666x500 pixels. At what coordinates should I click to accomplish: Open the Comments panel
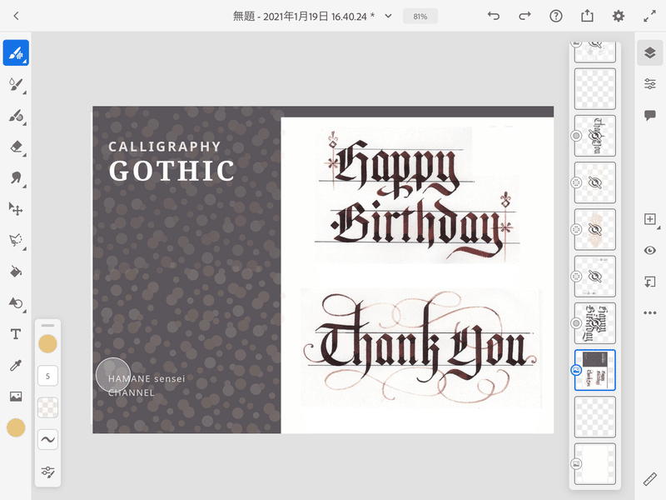[650, 115]
